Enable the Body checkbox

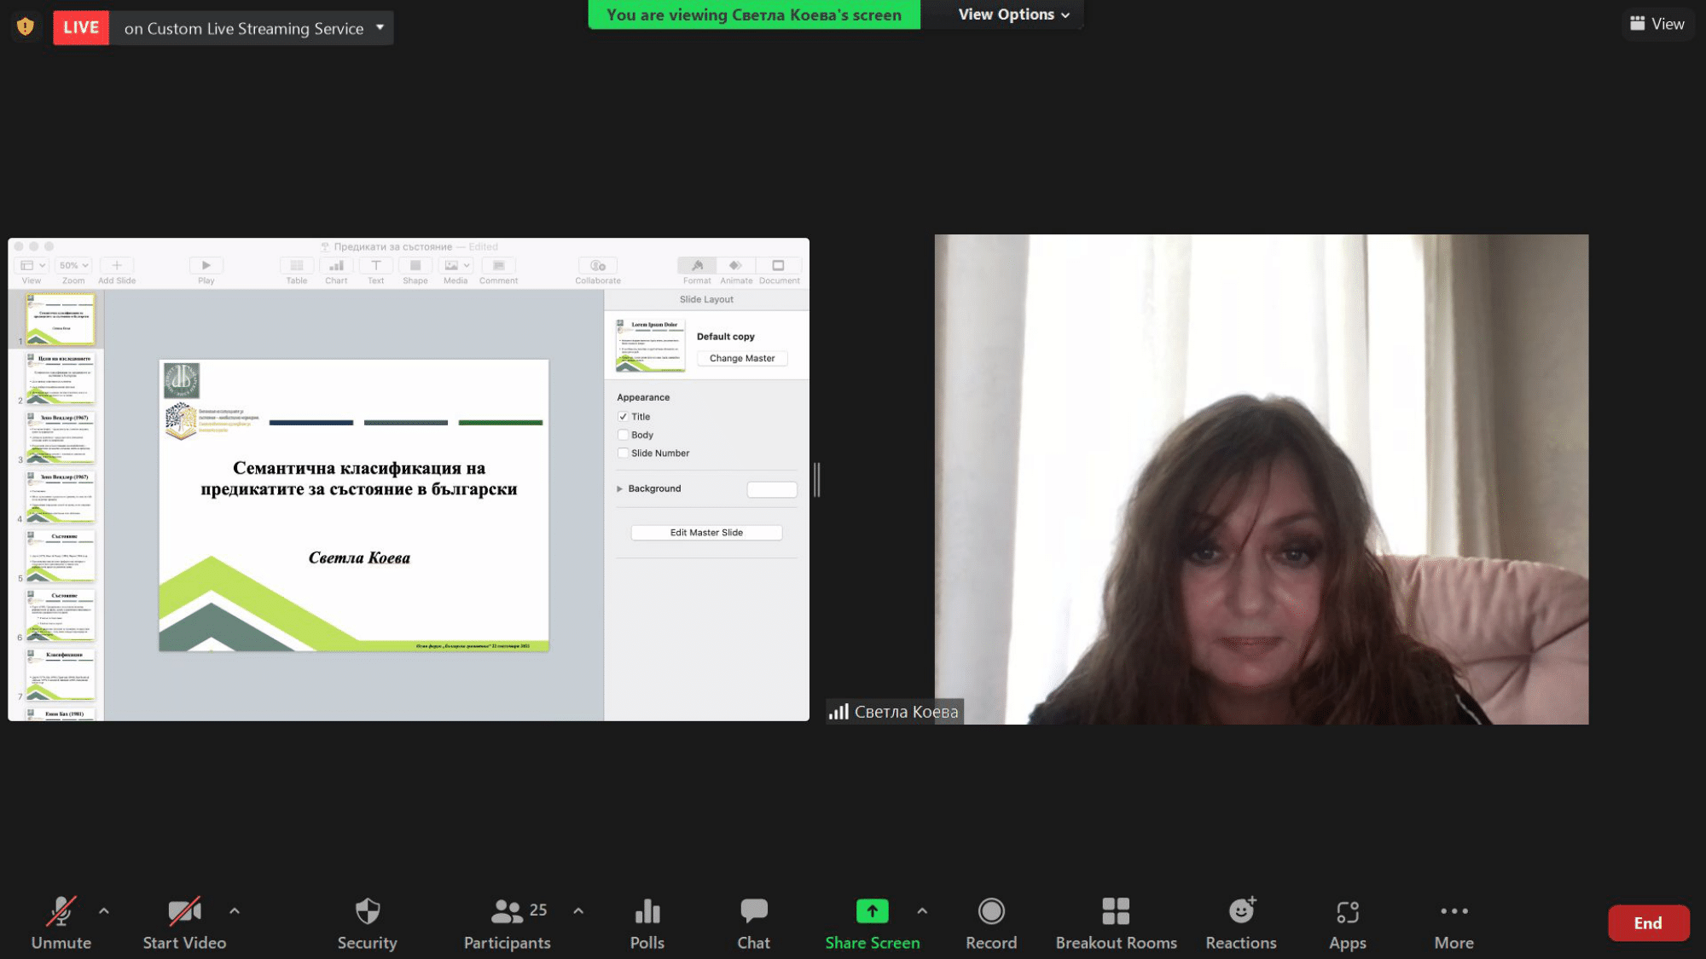tap(623, 435)
